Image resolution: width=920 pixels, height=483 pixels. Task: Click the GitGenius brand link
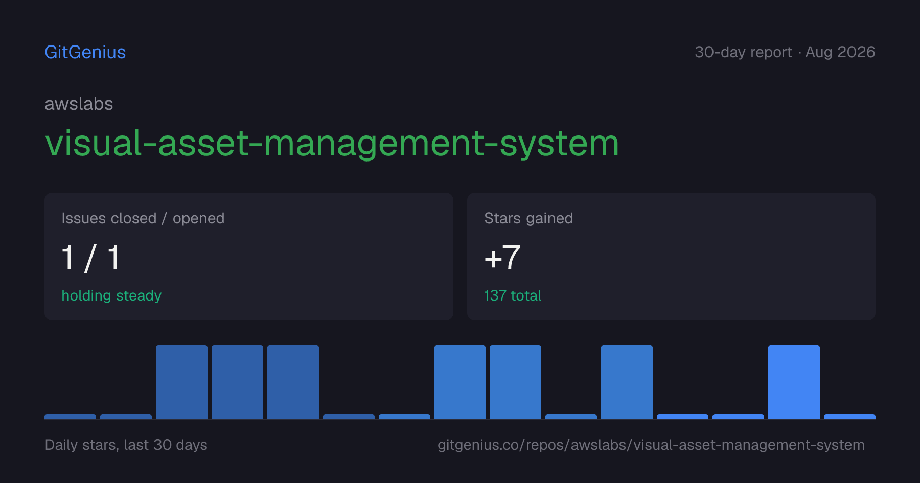pos(85,52)
